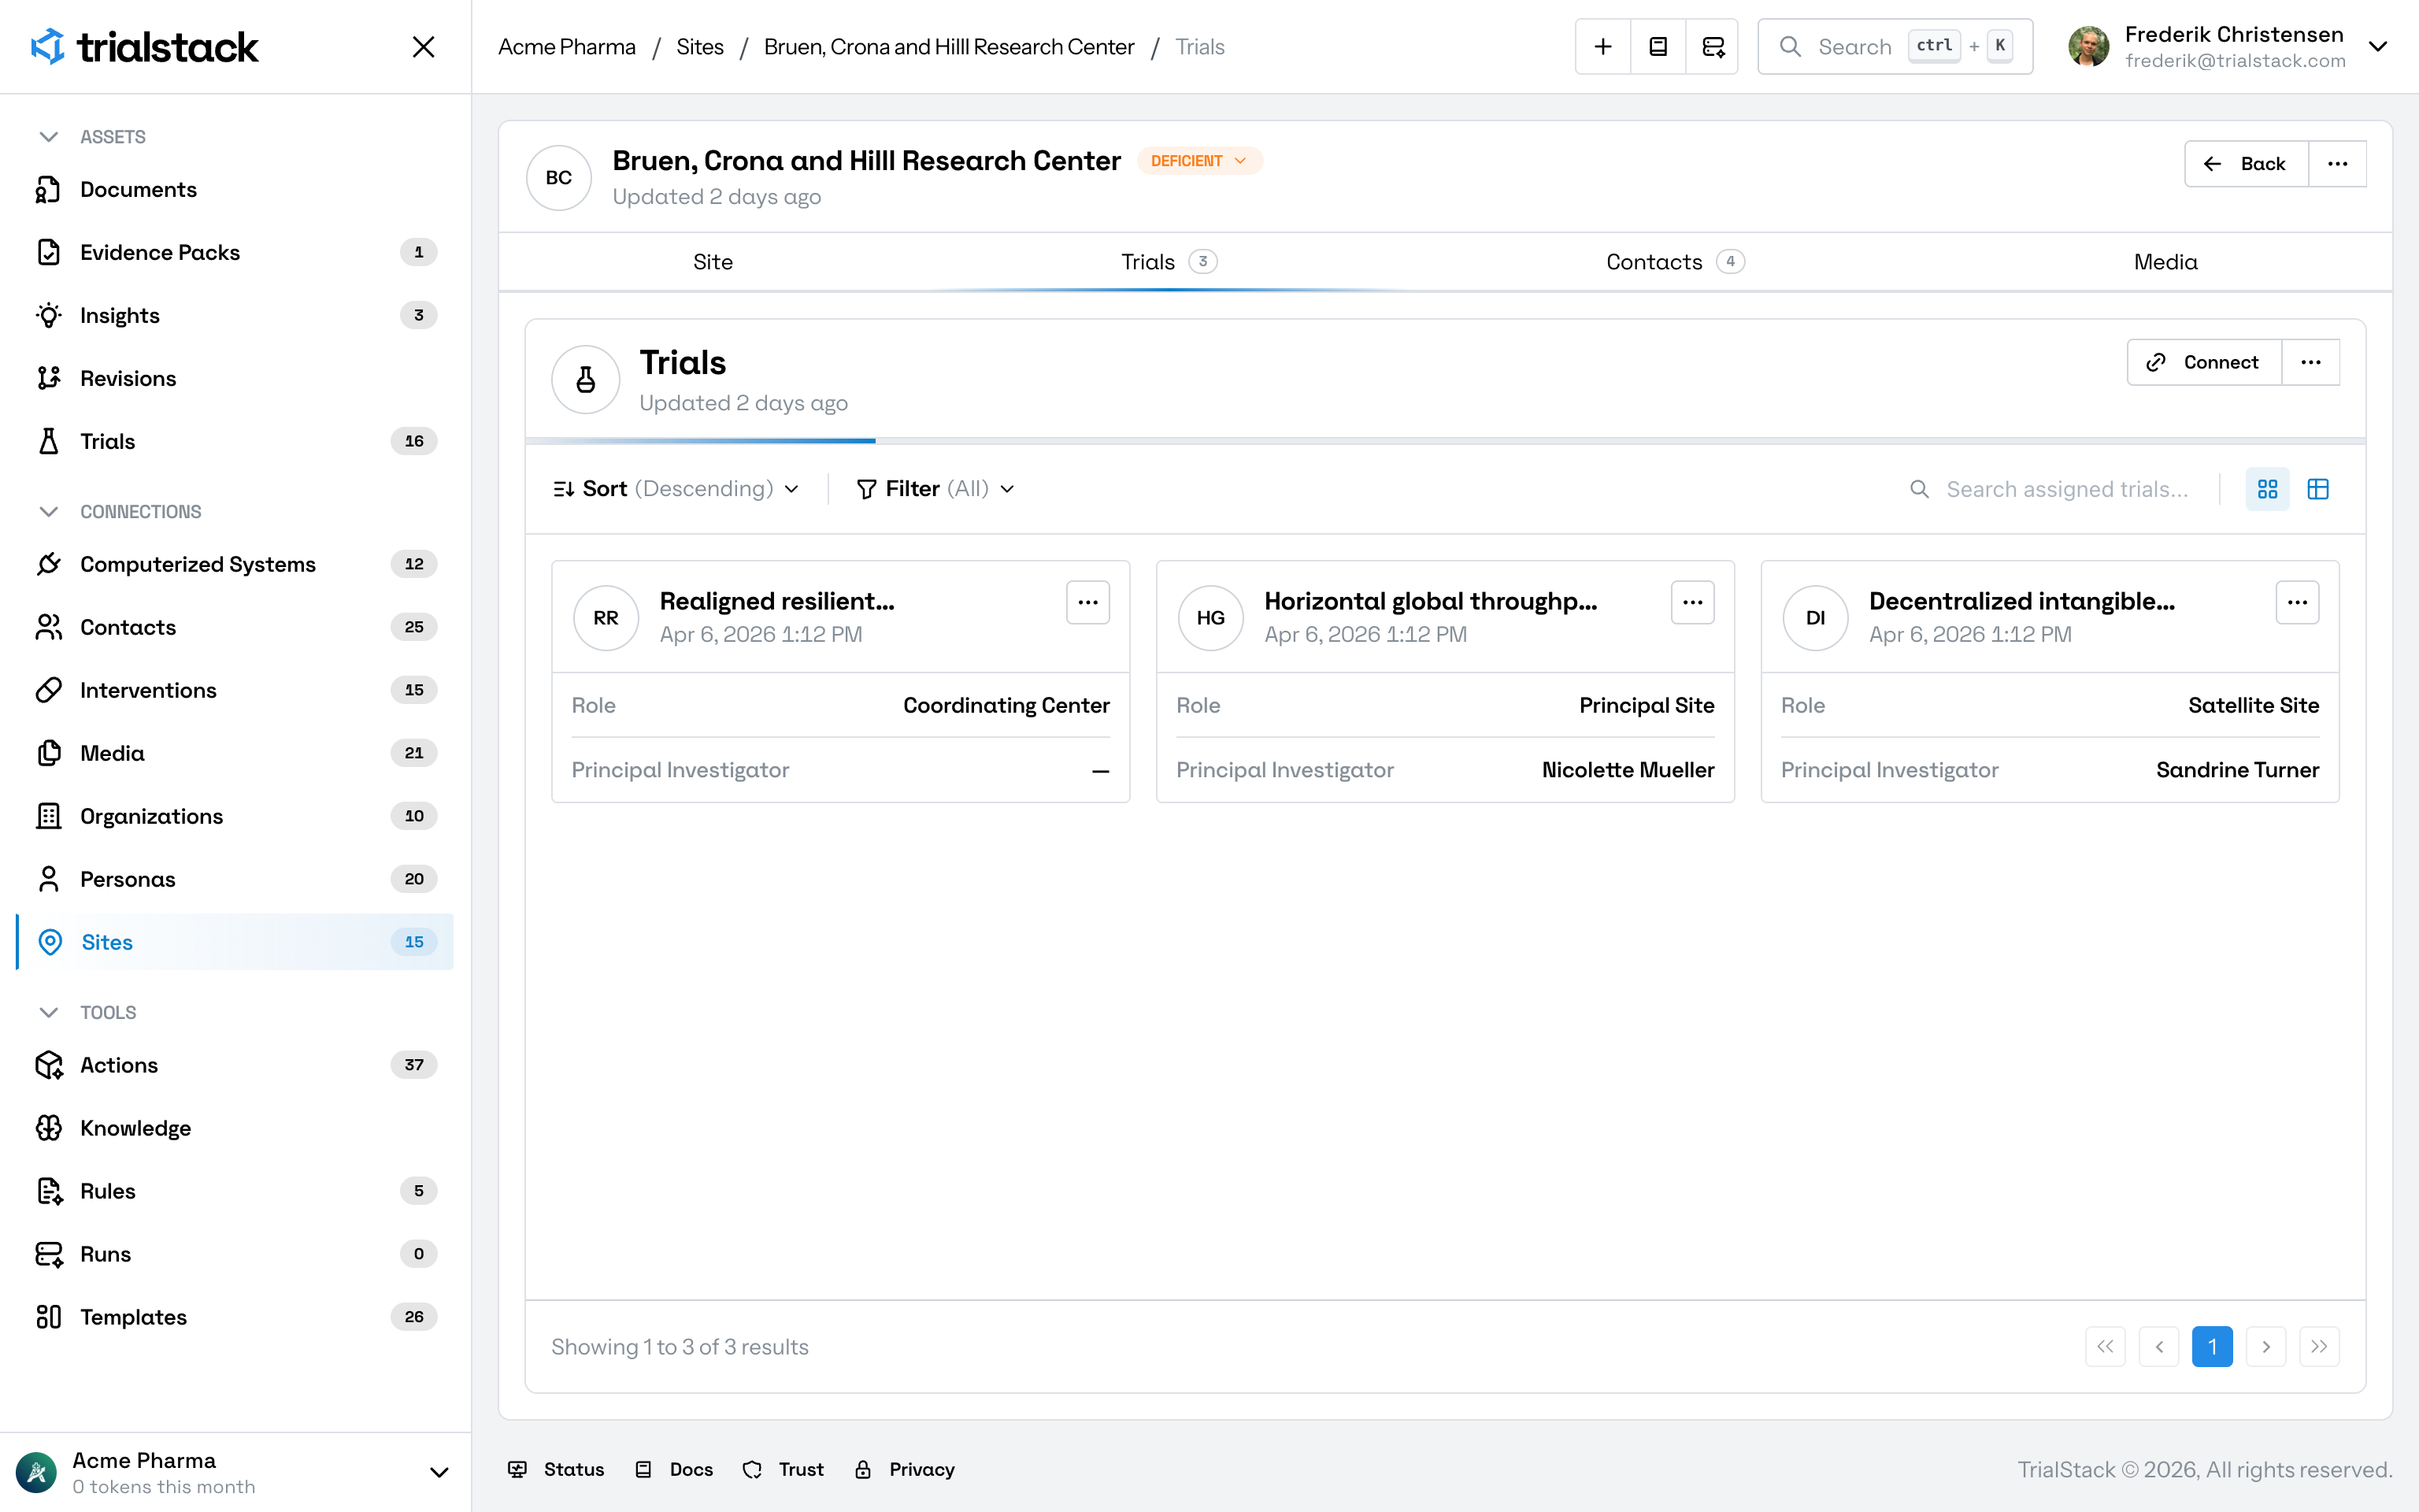Go to first page of results
This screenshot has width=2419, height=1512.
(2105, 1347)
